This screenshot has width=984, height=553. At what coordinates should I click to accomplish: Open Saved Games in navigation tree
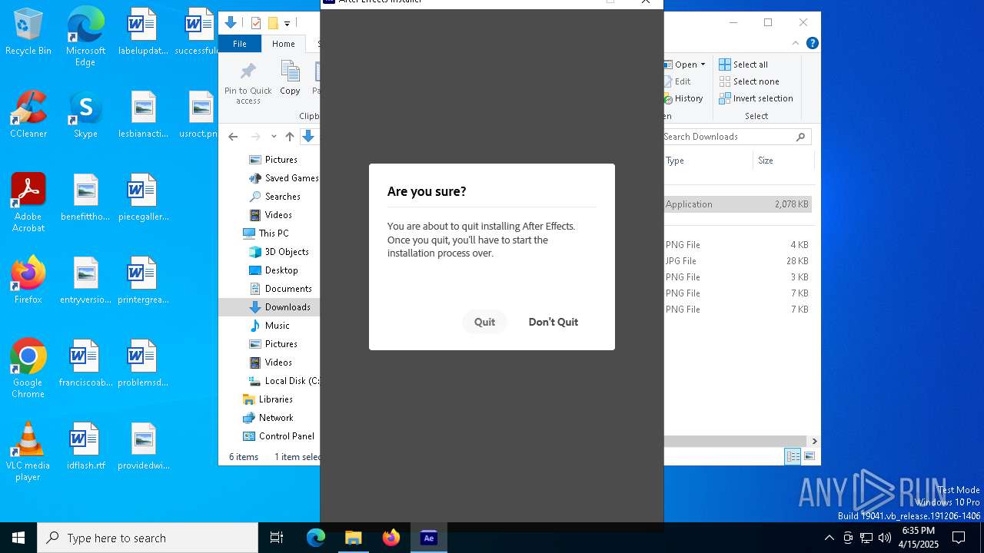click(283, 178)
